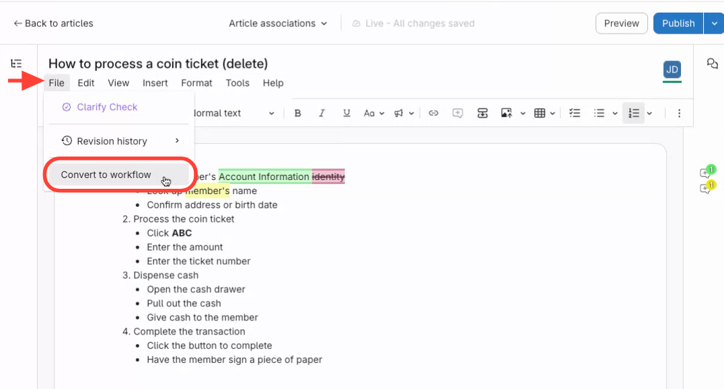Open the table of contents outline icon
The width and height of the screenshot is (724, 389).
(16, 64)
